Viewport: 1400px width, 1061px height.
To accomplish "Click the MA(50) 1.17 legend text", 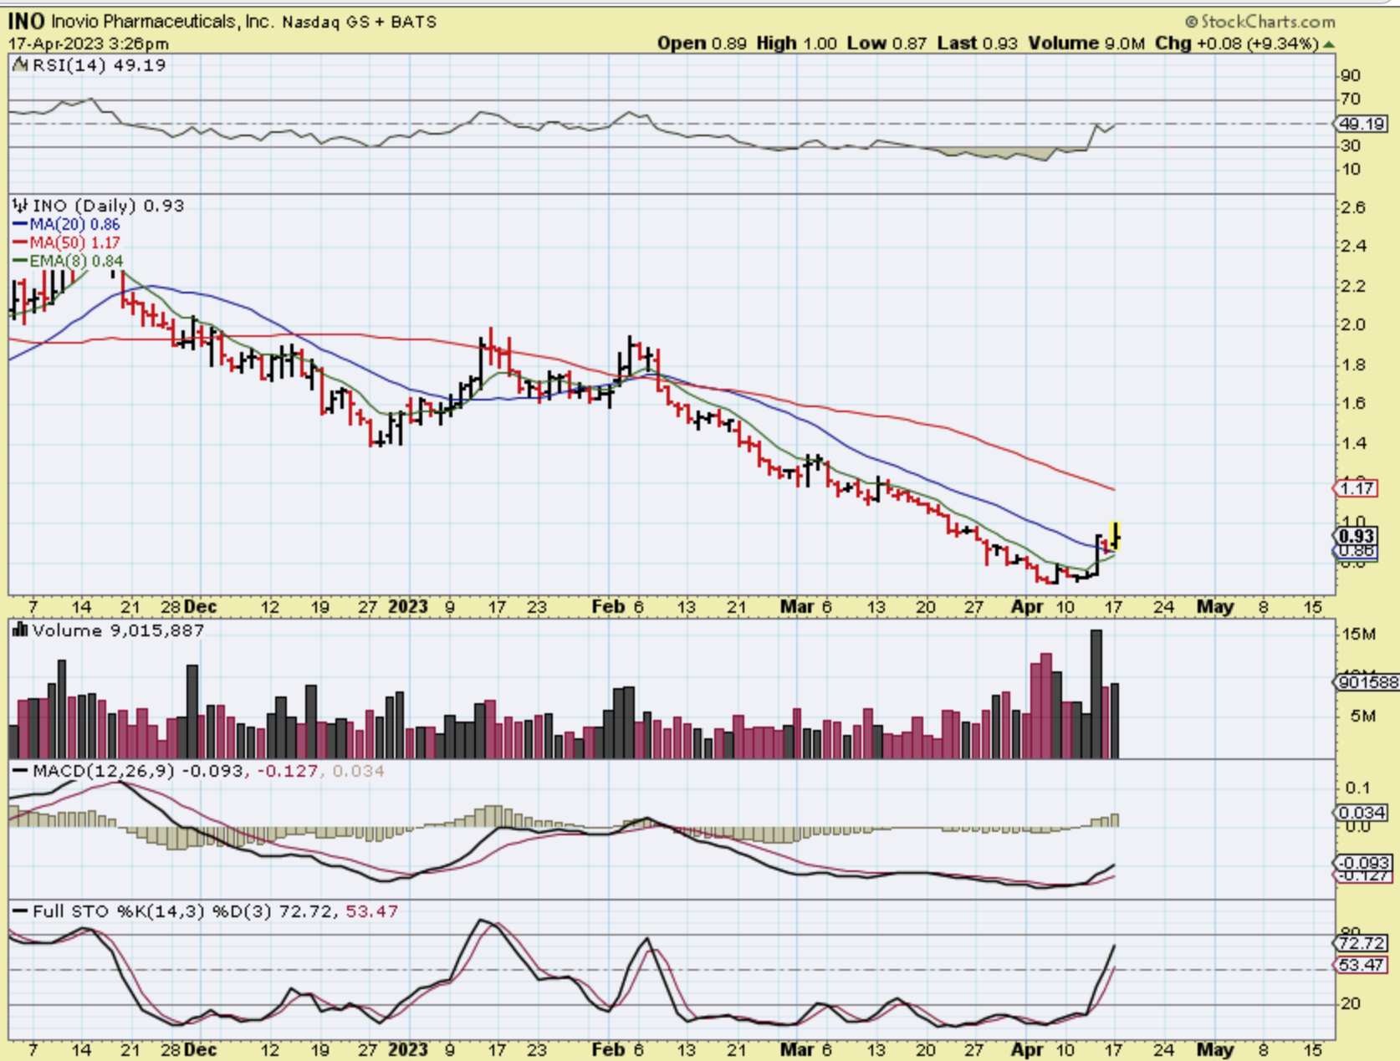I will pyautogui.click(x=75, y=242).
